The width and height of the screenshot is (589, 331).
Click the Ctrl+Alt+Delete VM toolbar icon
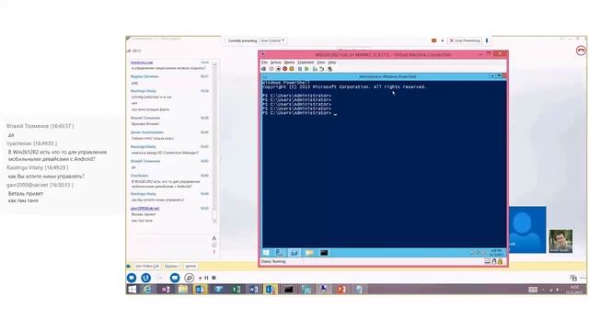pyautogui.click(x=264, y=69)
